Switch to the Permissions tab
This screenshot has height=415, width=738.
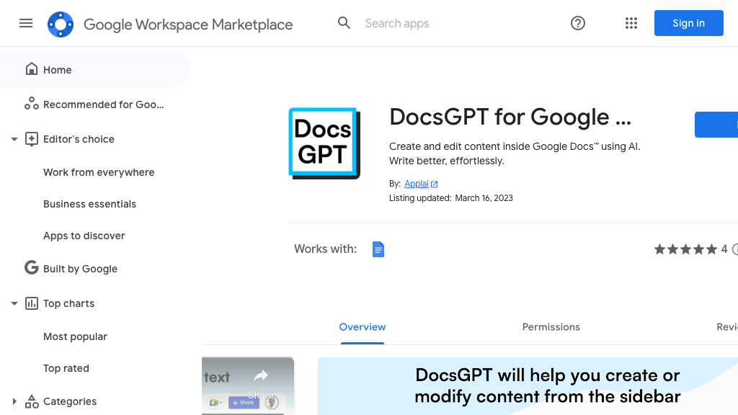551,326
